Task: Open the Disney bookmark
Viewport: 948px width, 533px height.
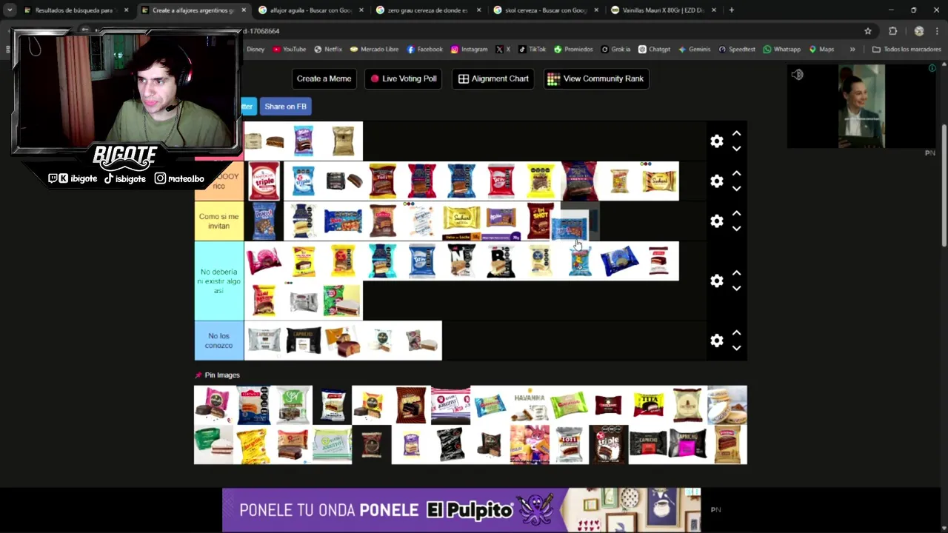Action: click(x=256, y=50)
